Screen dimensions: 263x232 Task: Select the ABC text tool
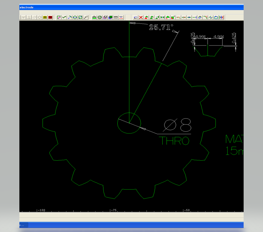[x=86, y=17]
